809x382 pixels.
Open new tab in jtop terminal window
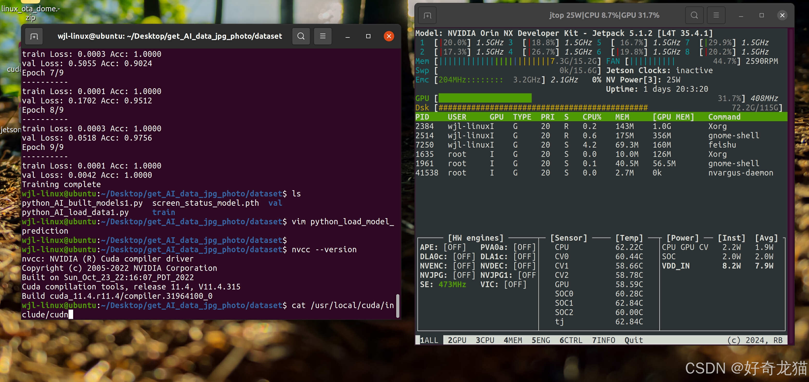click(427, 16)
